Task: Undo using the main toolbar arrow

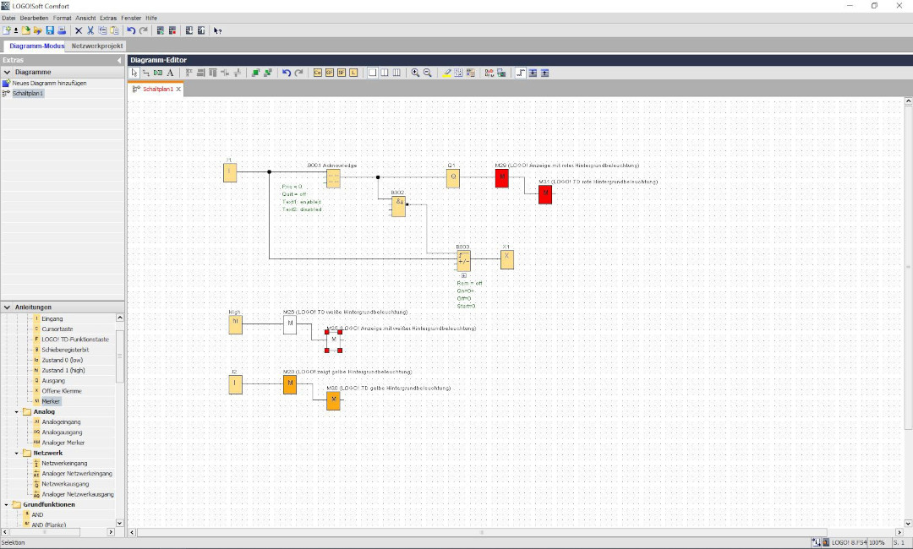Action: pos(131,30)
